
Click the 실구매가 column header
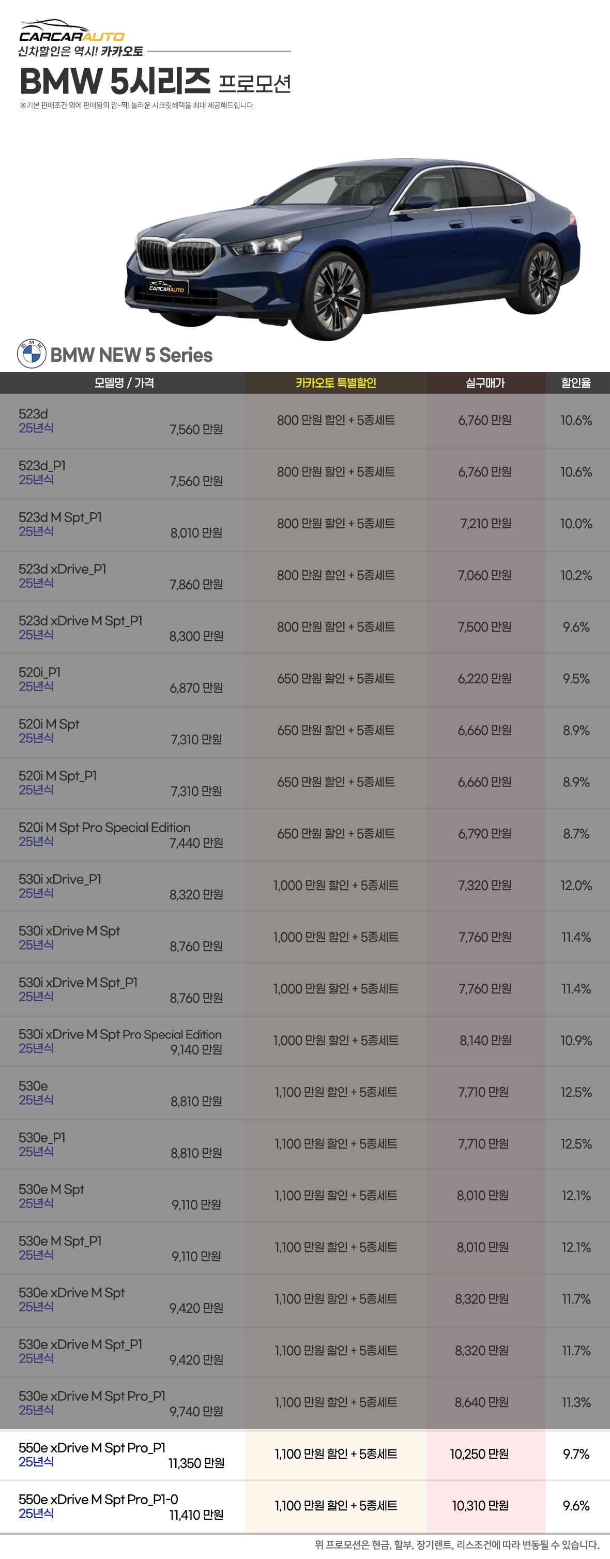pos(485,383)
